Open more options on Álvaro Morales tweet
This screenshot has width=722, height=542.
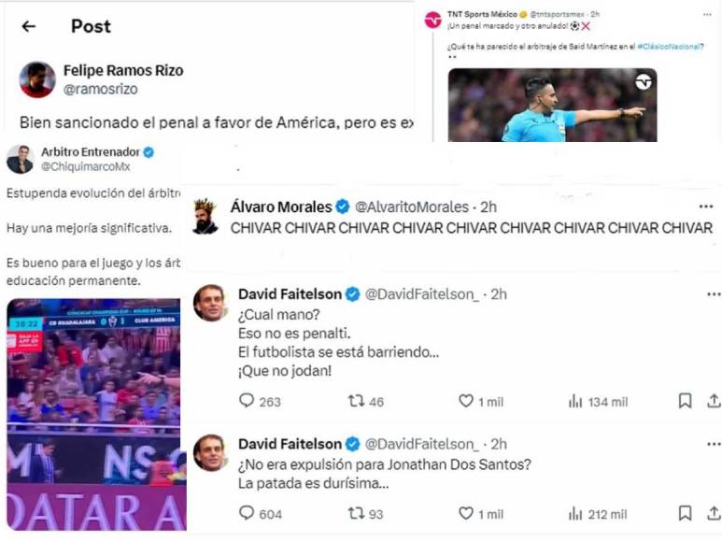[706, 207]
